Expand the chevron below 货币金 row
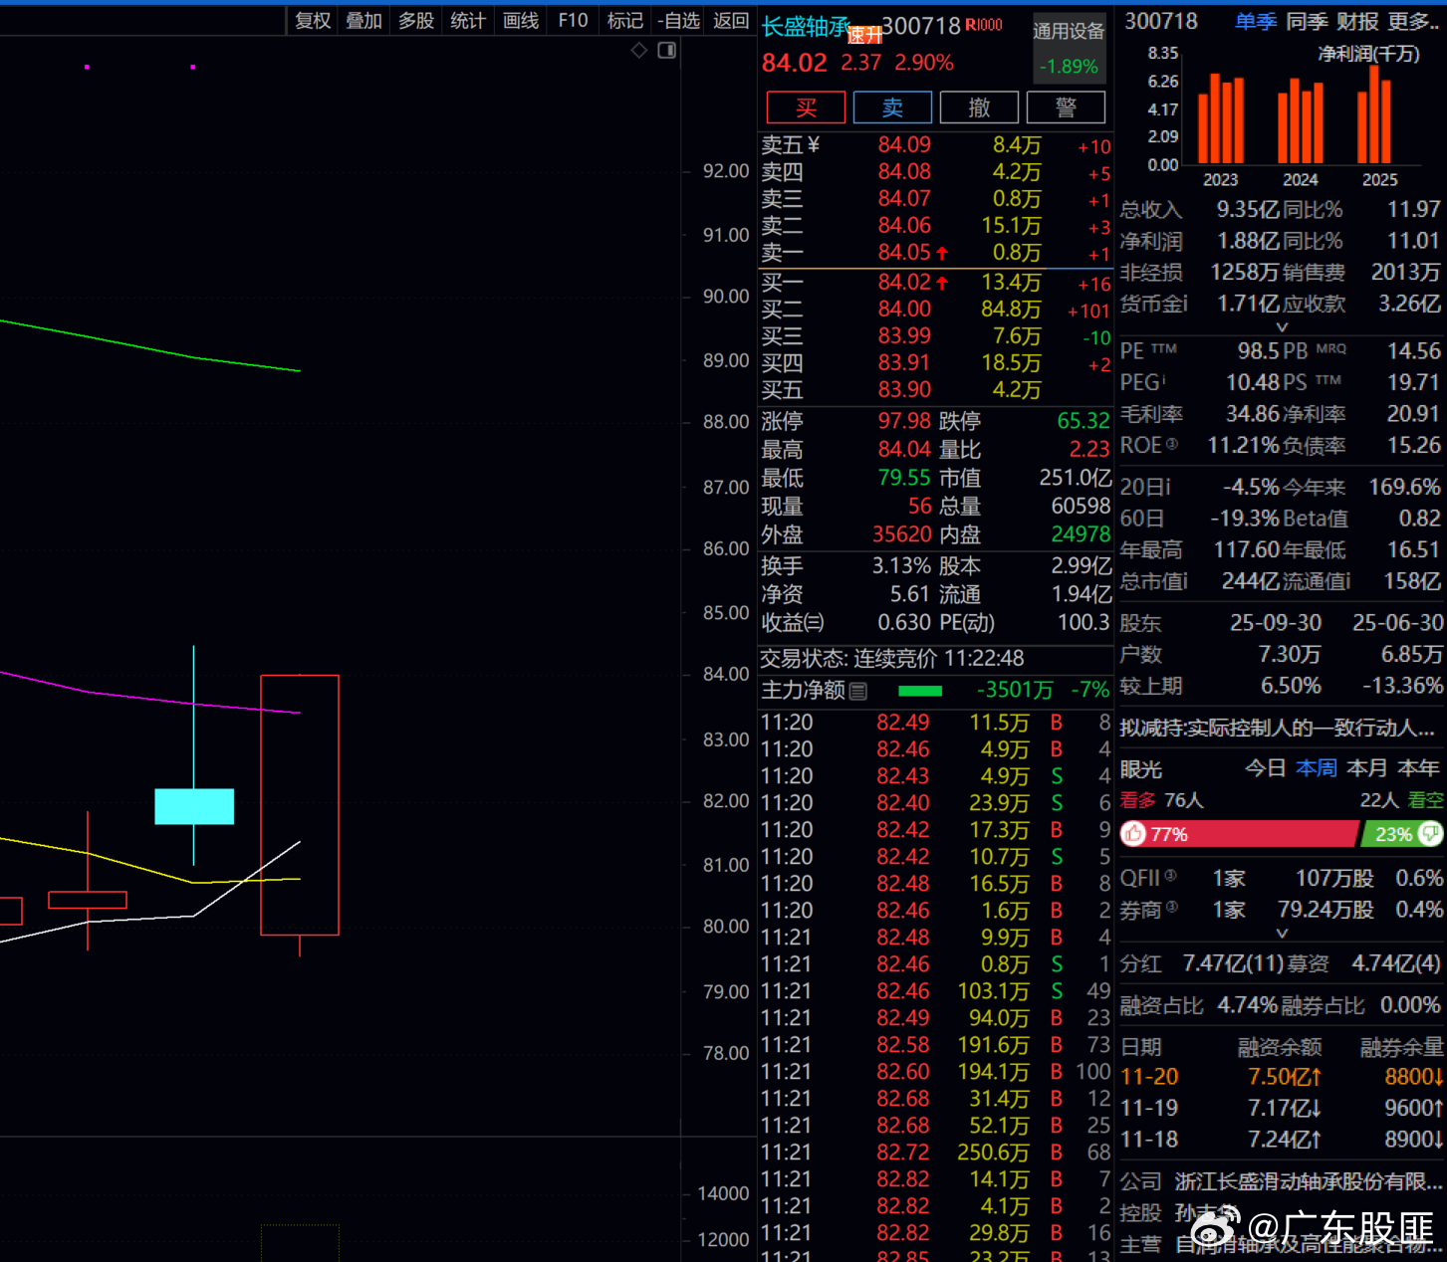 (1282, 327)
